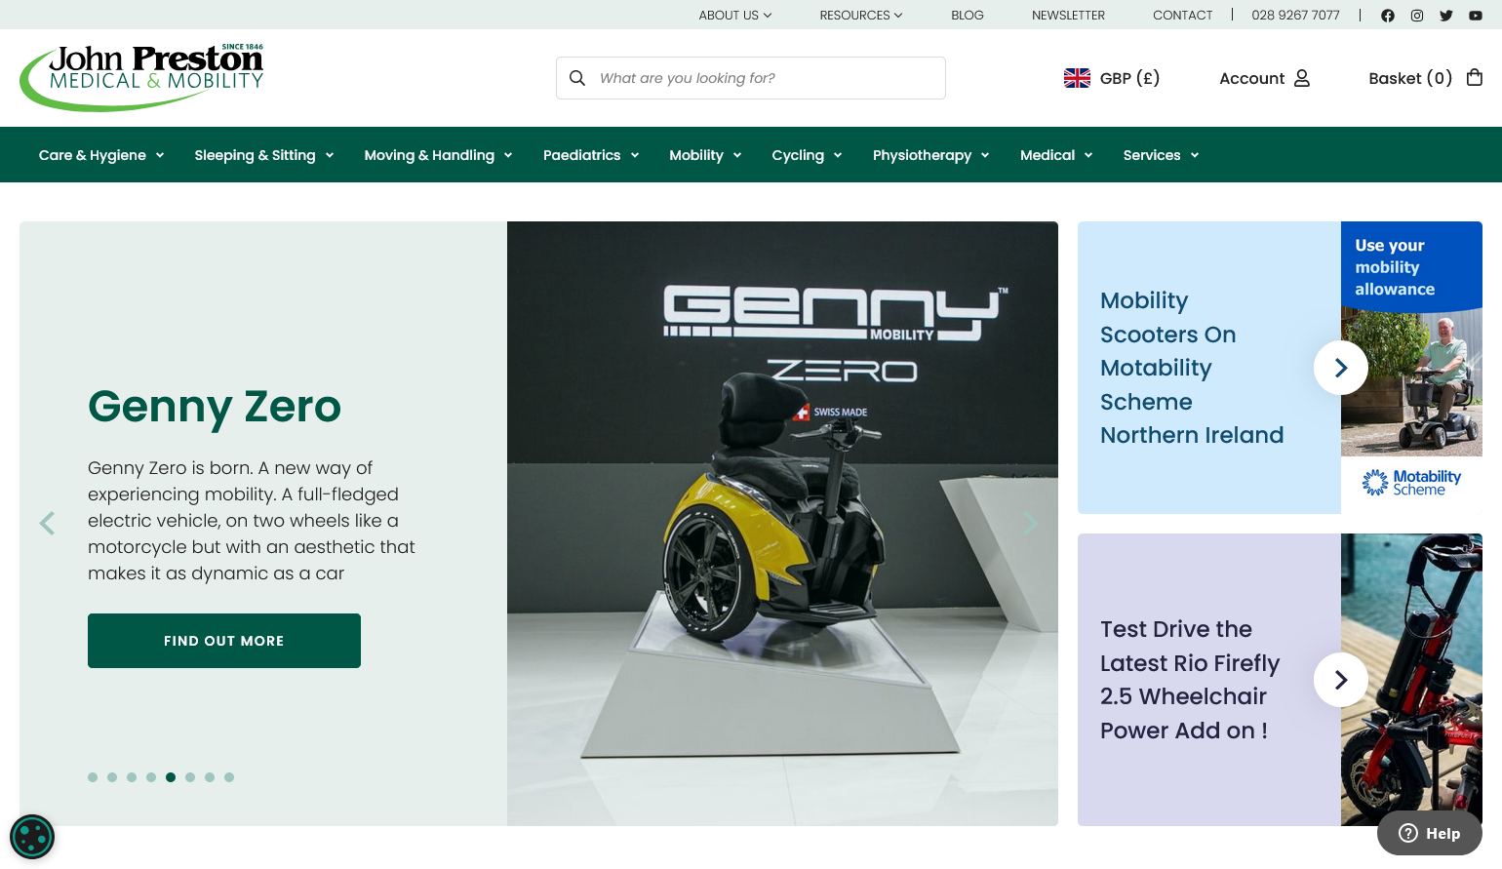Open the GBP currency selector
1502x869 pixels.
tap(1112, 78)
